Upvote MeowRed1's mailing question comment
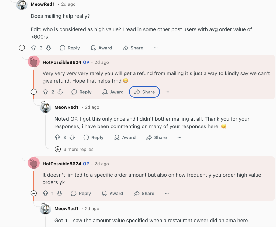The image size is (276, 227). [34, 48]
